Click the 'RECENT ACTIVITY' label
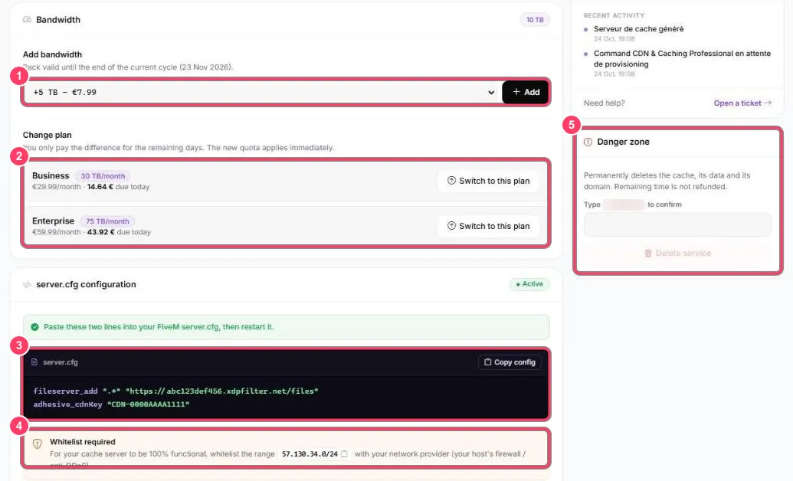This screenshot has height=481, width=793. 614,15
